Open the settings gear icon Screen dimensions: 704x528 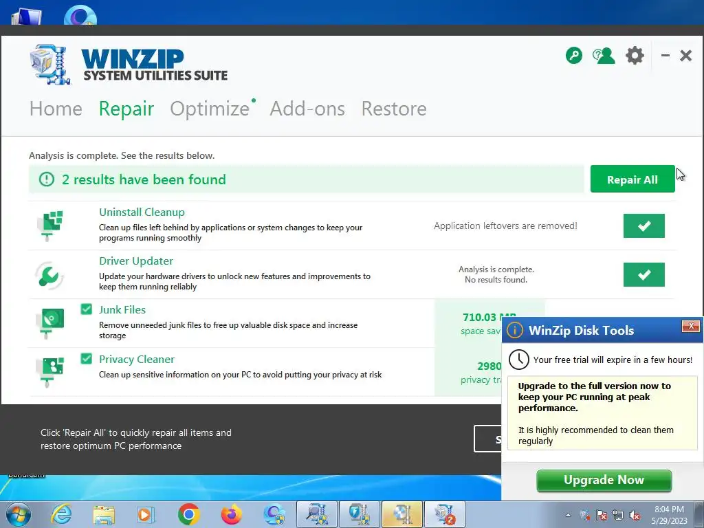635,56
